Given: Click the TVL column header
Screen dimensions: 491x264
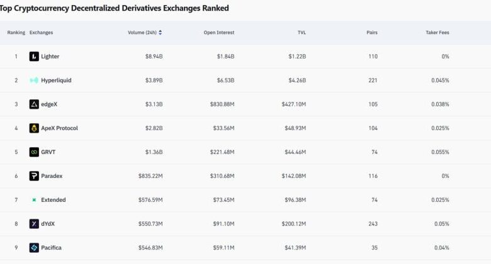Looking at the screenshot, I should tap(302, 33).
